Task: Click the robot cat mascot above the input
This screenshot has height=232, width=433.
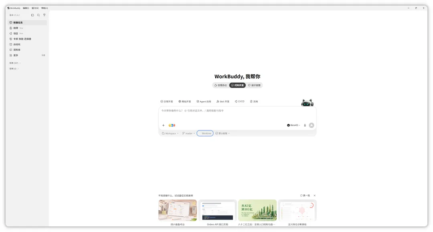Action: point(308,103)
